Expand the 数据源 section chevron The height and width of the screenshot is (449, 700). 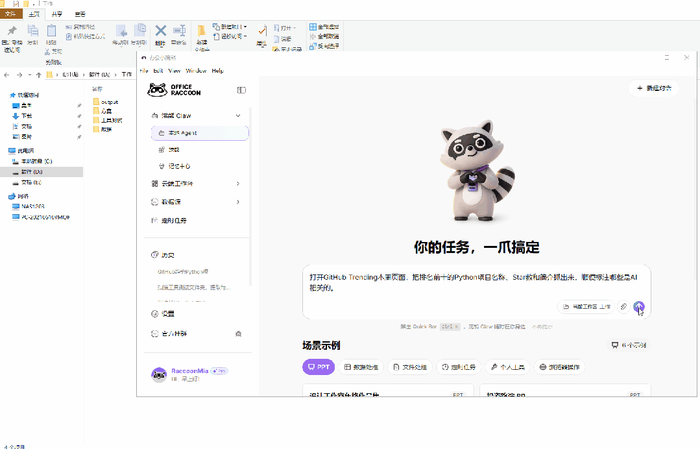[x=238, y=202]
